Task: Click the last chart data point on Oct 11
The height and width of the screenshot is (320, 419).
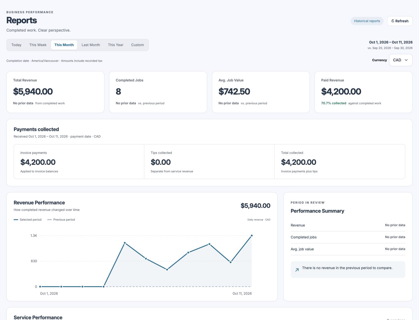Action: (x=252, y=236)
